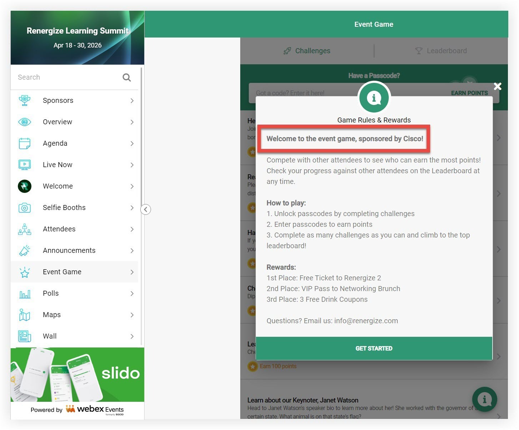Click the Wall newspaper icon
Viewport: 519px width, 430px height.
pos(25,336)
